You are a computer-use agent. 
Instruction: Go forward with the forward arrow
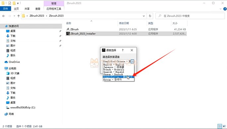click(x=10, y=16)
